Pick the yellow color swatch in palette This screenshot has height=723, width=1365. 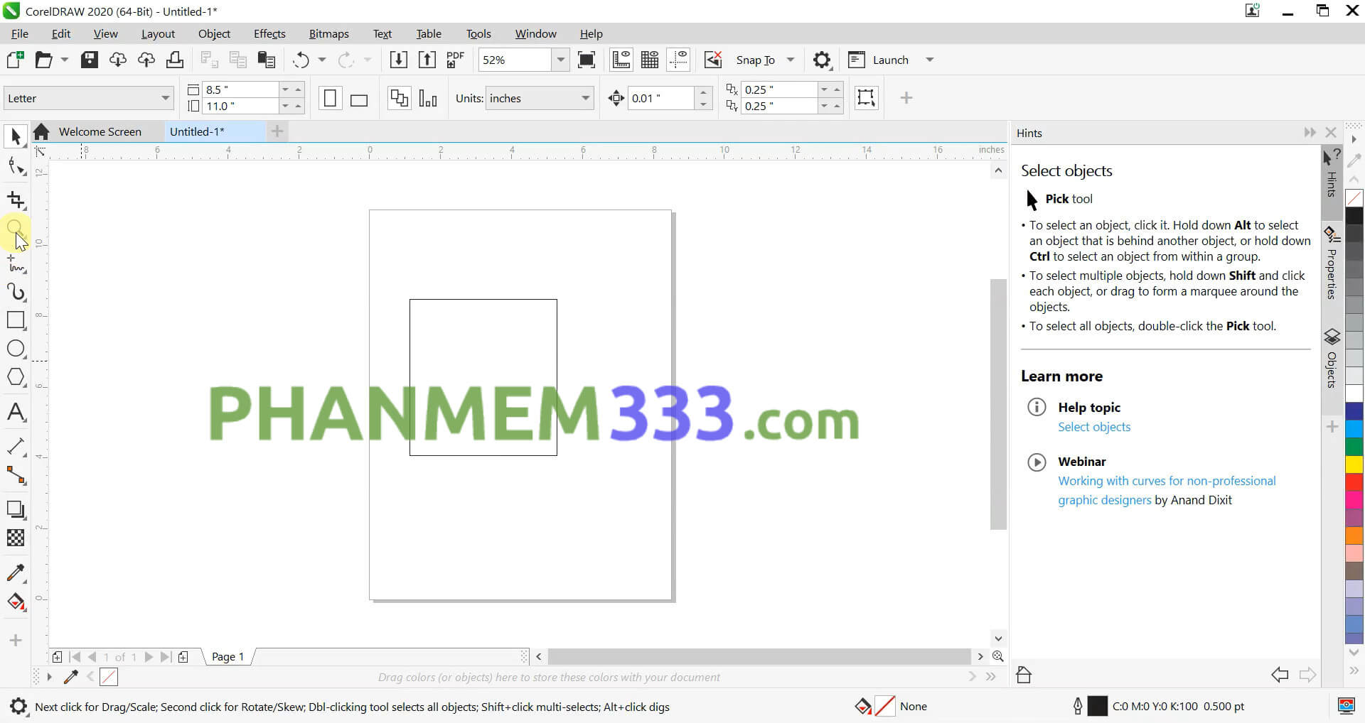point(1354,464)
